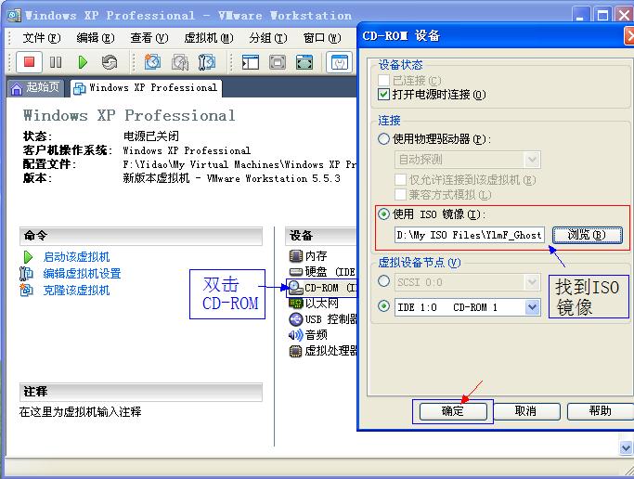634x479 pixels.
Task: Click the VMware app icon in title bar
Action: 14,16
